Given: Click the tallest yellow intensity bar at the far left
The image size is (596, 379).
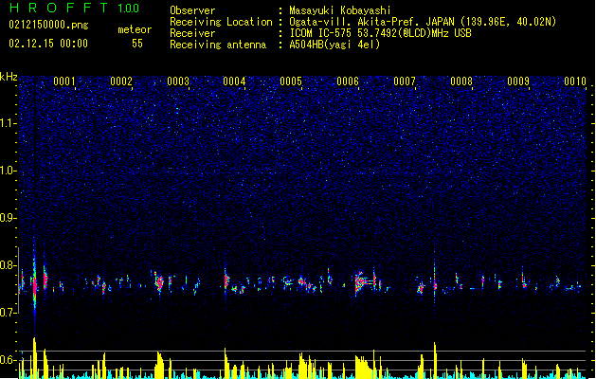Looking at the screenshot, I should point(35,357).
